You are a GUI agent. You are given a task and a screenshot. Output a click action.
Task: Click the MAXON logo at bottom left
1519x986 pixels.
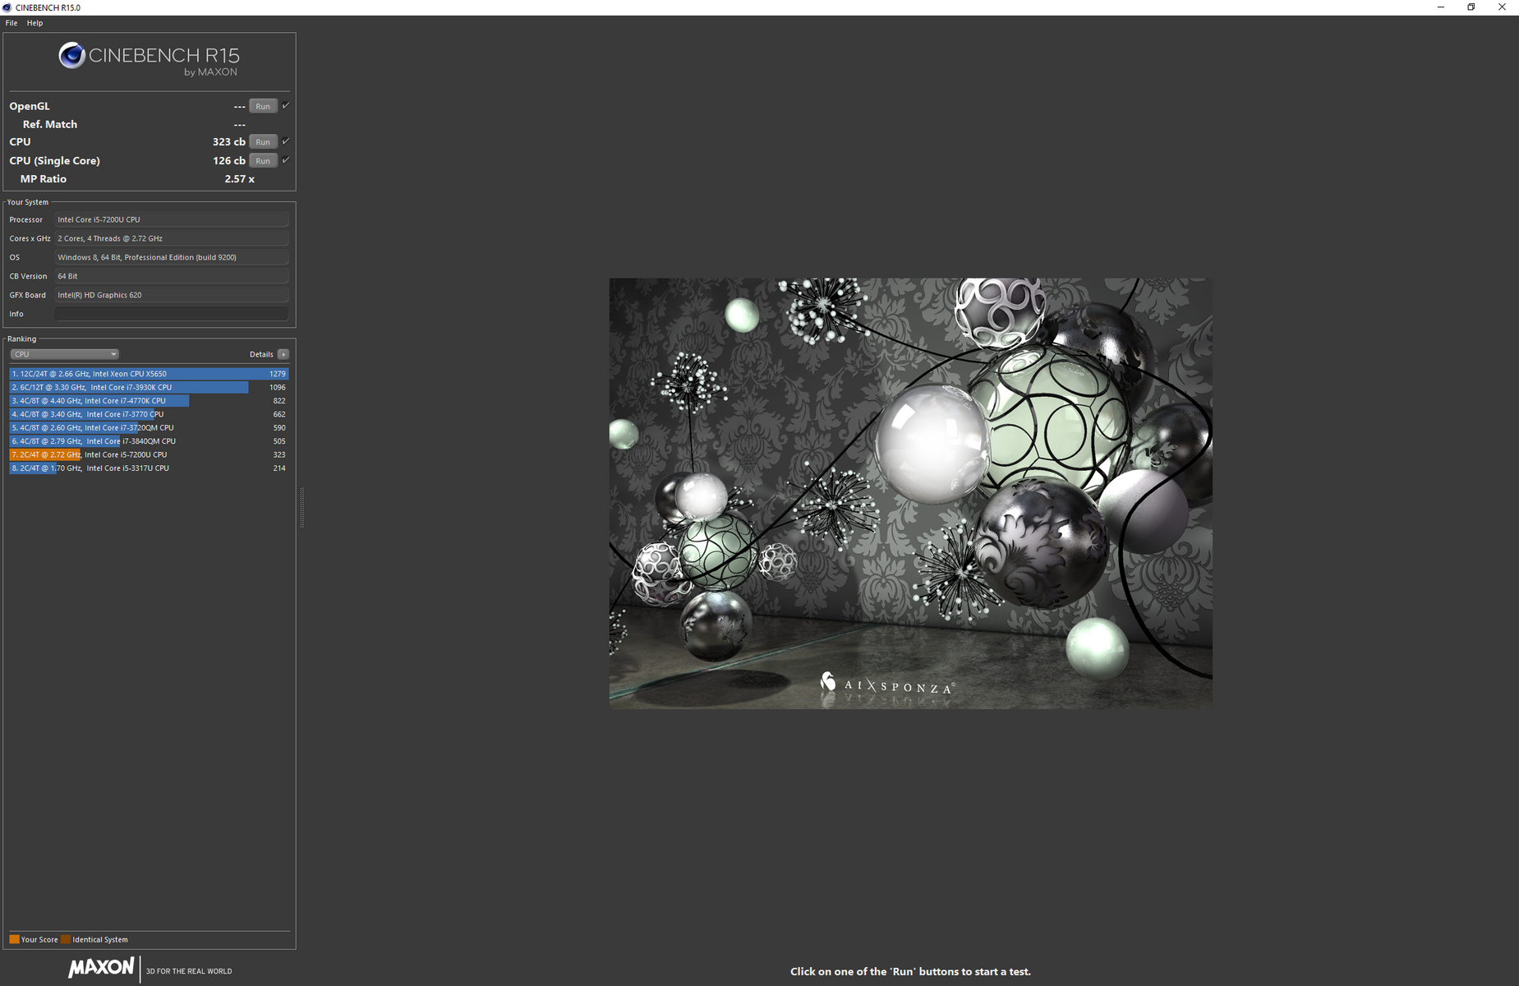[101, 968]
